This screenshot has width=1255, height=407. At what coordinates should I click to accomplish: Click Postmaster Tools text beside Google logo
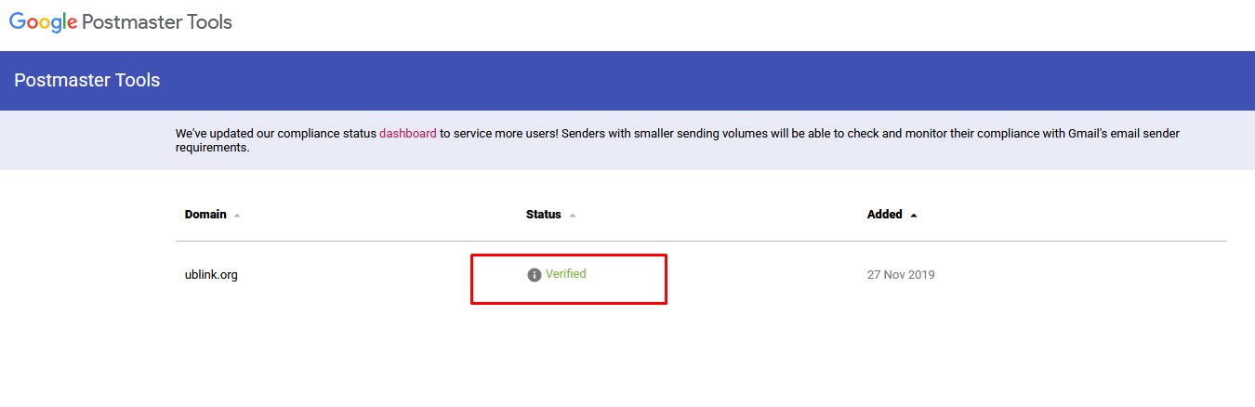pos(157,21)
